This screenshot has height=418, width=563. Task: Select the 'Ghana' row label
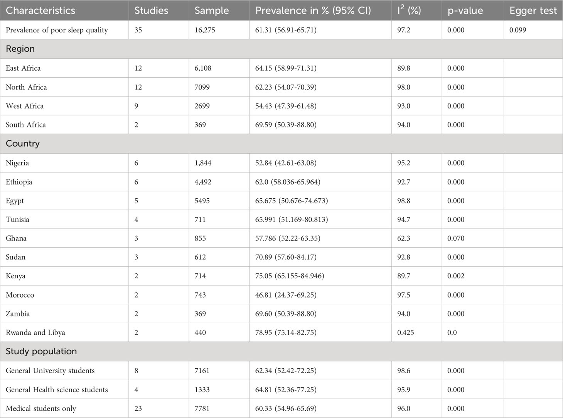(x=16, y=239)
